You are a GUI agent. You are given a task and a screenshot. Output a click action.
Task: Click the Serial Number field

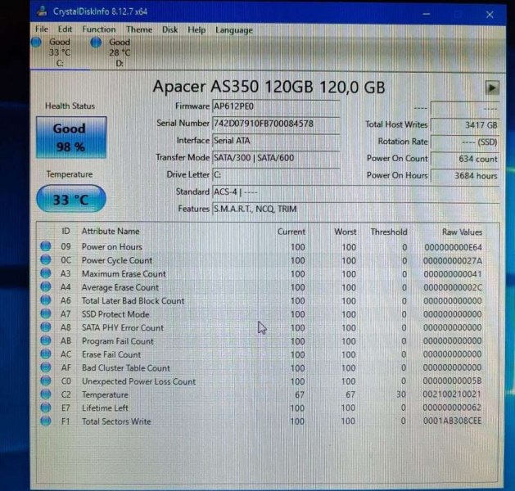pos(275,124)
